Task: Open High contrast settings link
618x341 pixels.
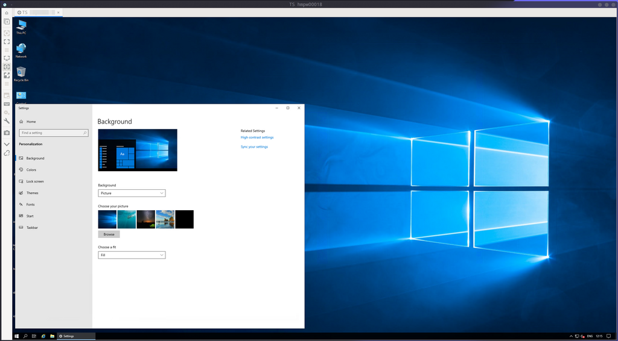Action: (x=257, y=137)
